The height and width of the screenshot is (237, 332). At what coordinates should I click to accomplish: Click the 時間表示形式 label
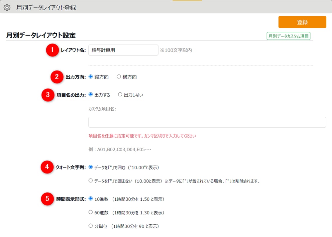[x=71, y=199]
